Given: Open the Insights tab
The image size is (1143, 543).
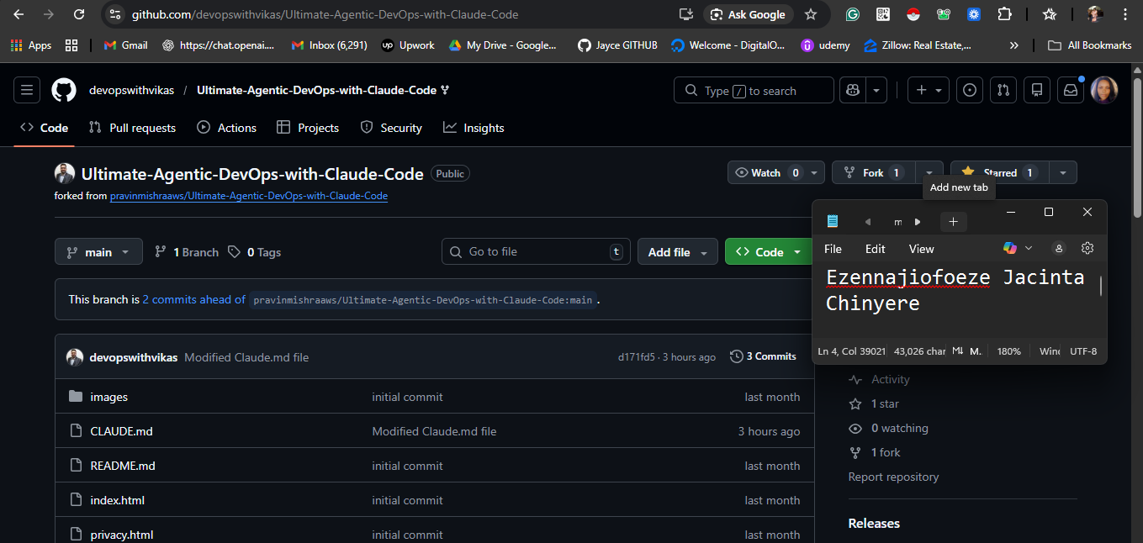Looking at the screenshot, I should (x=474, y=128).
